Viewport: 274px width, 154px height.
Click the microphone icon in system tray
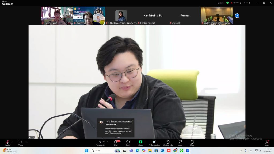pos(246,151)
